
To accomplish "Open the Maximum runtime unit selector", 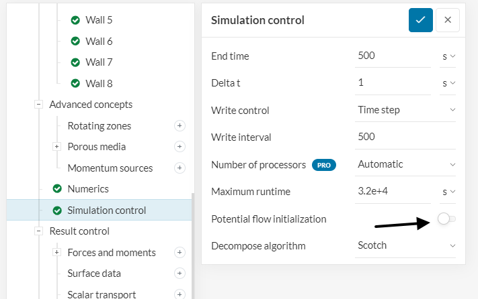I will [x=448, y=192].
